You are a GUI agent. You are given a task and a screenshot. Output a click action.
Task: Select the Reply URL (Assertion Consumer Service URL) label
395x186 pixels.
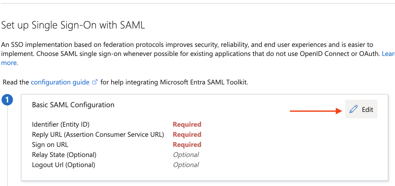(98, 135)
